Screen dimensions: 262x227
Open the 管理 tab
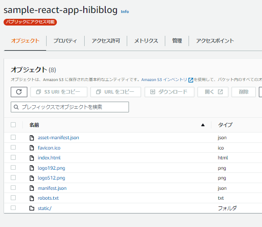pyautogui.click(x=177, y=41)
